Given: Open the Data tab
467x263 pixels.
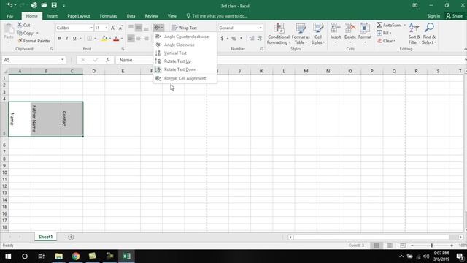Looking at the screenshot, I should (131, 16).
